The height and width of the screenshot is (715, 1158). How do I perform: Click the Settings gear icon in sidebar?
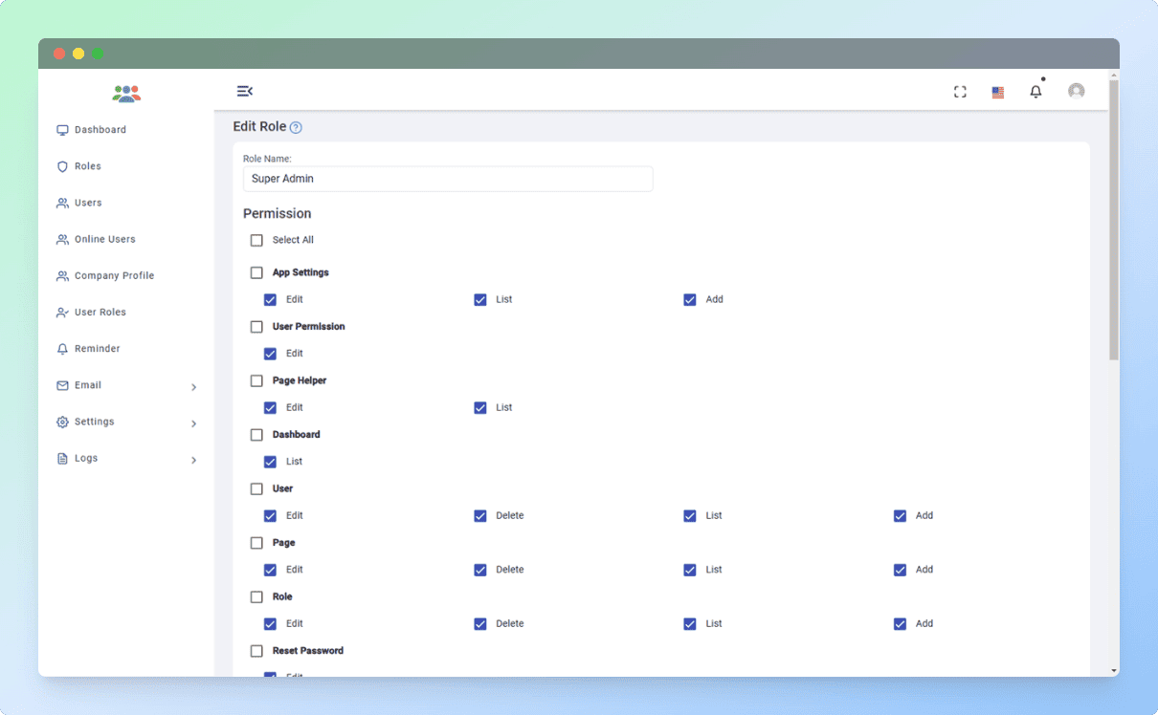point(62,422)
